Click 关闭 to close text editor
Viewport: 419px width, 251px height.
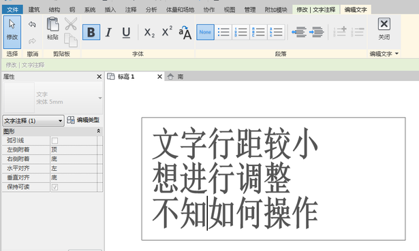tap(384, 29)
